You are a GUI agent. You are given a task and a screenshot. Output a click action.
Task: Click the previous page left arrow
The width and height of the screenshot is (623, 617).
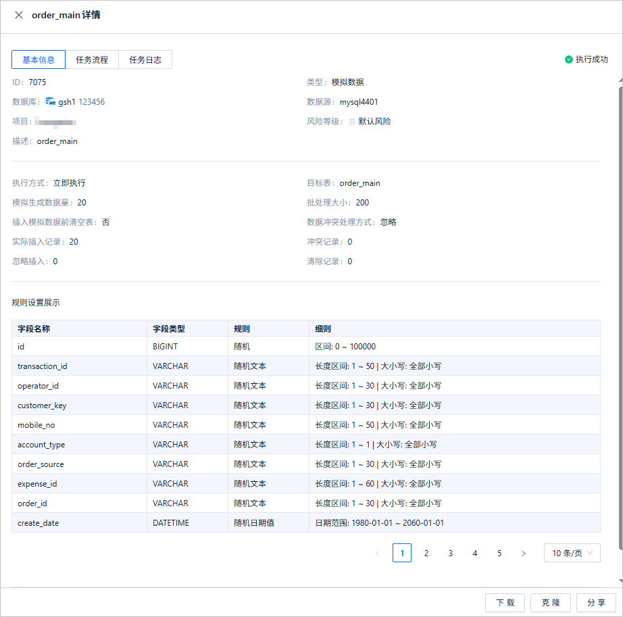(378, 553)
